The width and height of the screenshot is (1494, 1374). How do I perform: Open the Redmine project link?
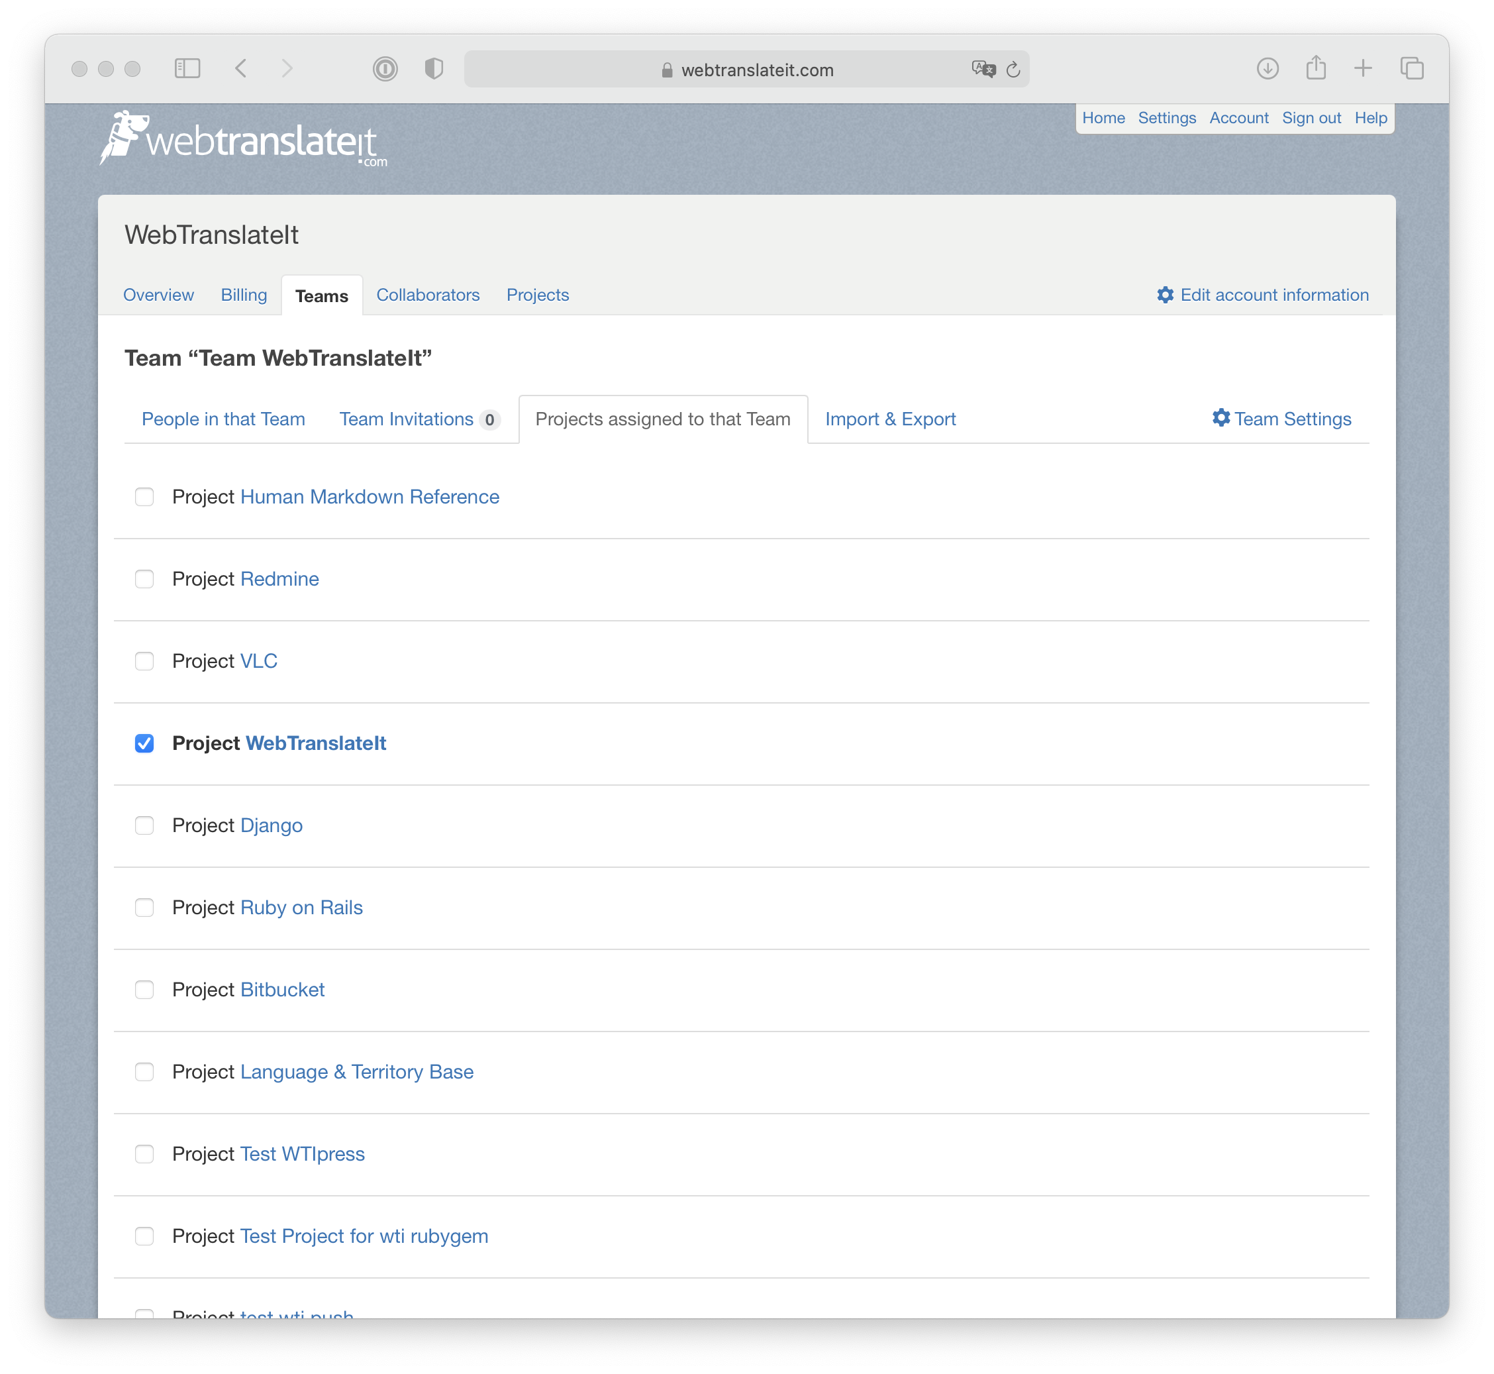279,579
